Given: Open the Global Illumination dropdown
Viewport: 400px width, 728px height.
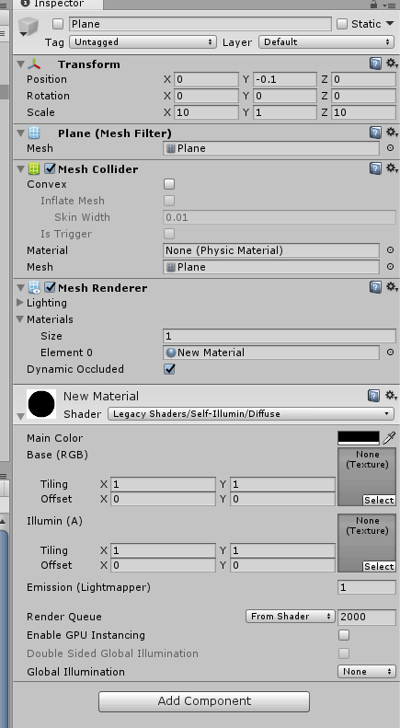Looking at the screenshot, I should point(367,671).
